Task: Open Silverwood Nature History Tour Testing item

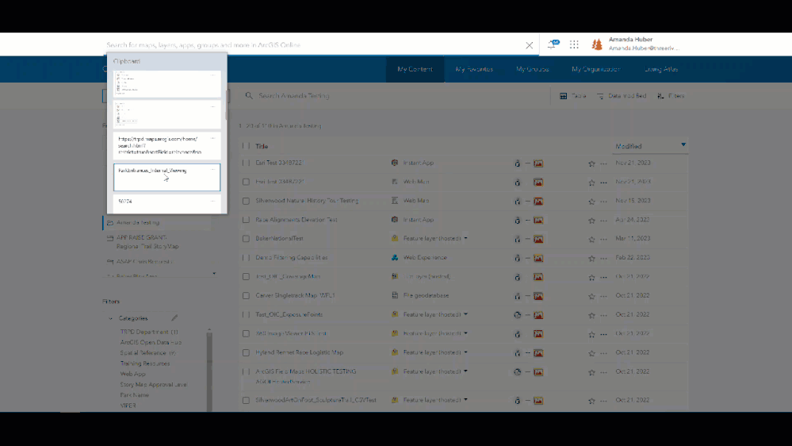Action: point(307,201)
